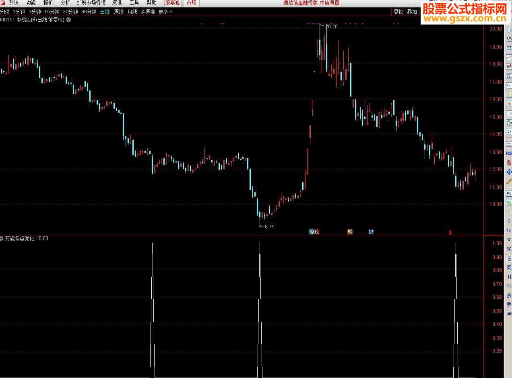This screenshot has height=378, width=512.
Task: Switch to 1-minute period in right sidebar
Action: click(509, 212)
